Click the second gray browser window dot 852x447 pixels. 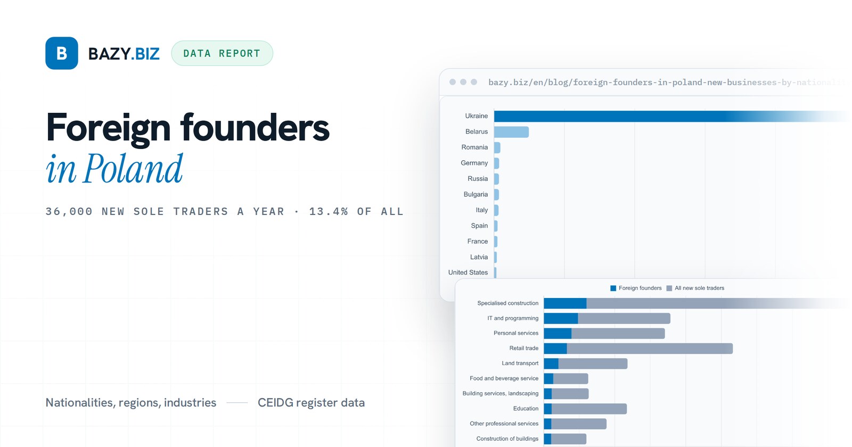pyautogui.click(x=463, y=82)
